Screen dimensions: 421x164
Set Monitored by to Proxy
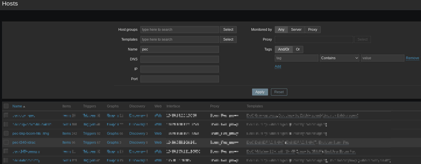313,30
